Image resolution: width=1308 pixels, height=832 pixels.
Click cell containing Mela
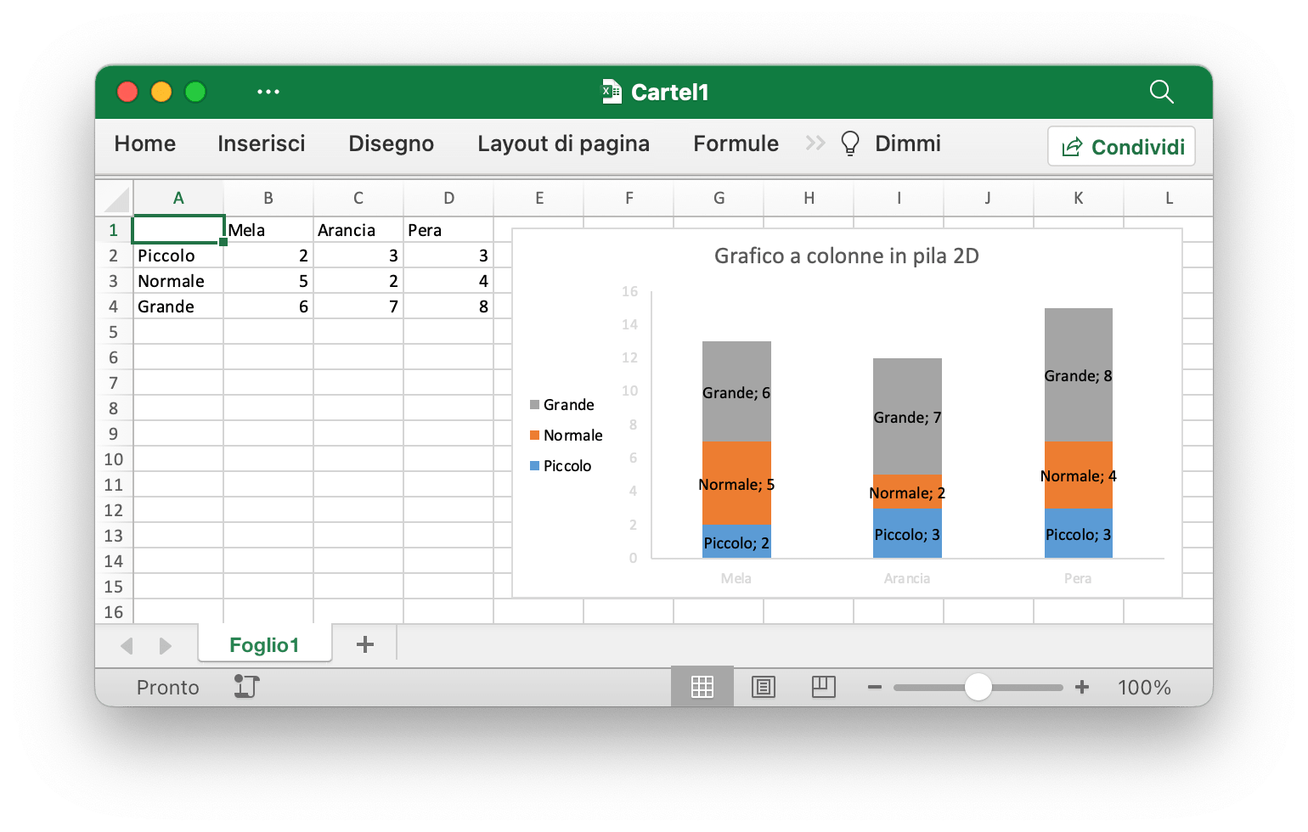[268, 230]
